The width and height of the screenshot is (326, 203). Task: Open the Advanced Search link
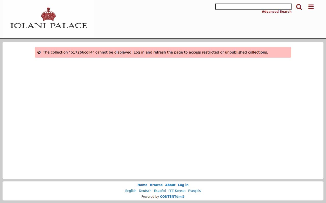coord(277,12)
